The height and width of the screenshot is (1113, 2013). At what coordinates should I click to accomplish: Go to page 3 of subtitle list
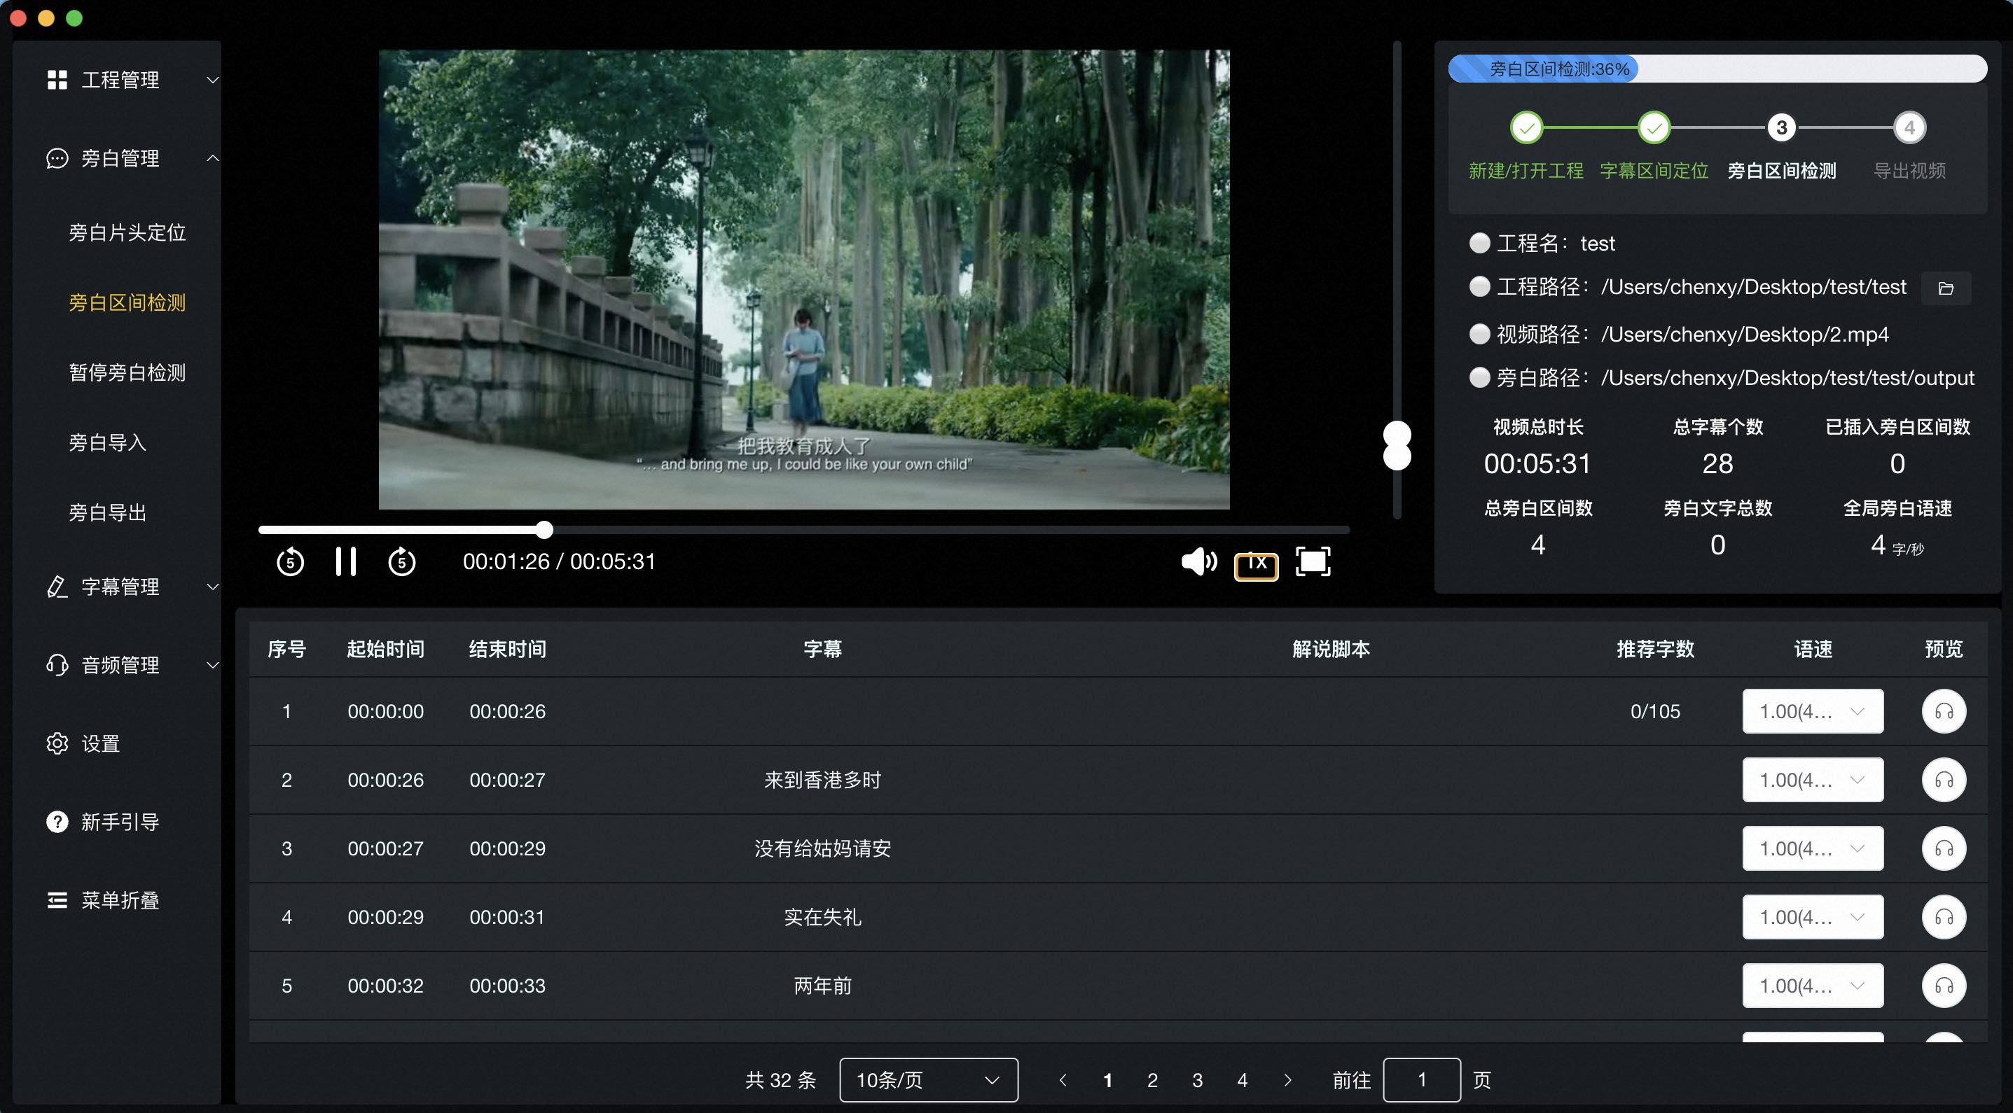click(x=1197, y=1080)
